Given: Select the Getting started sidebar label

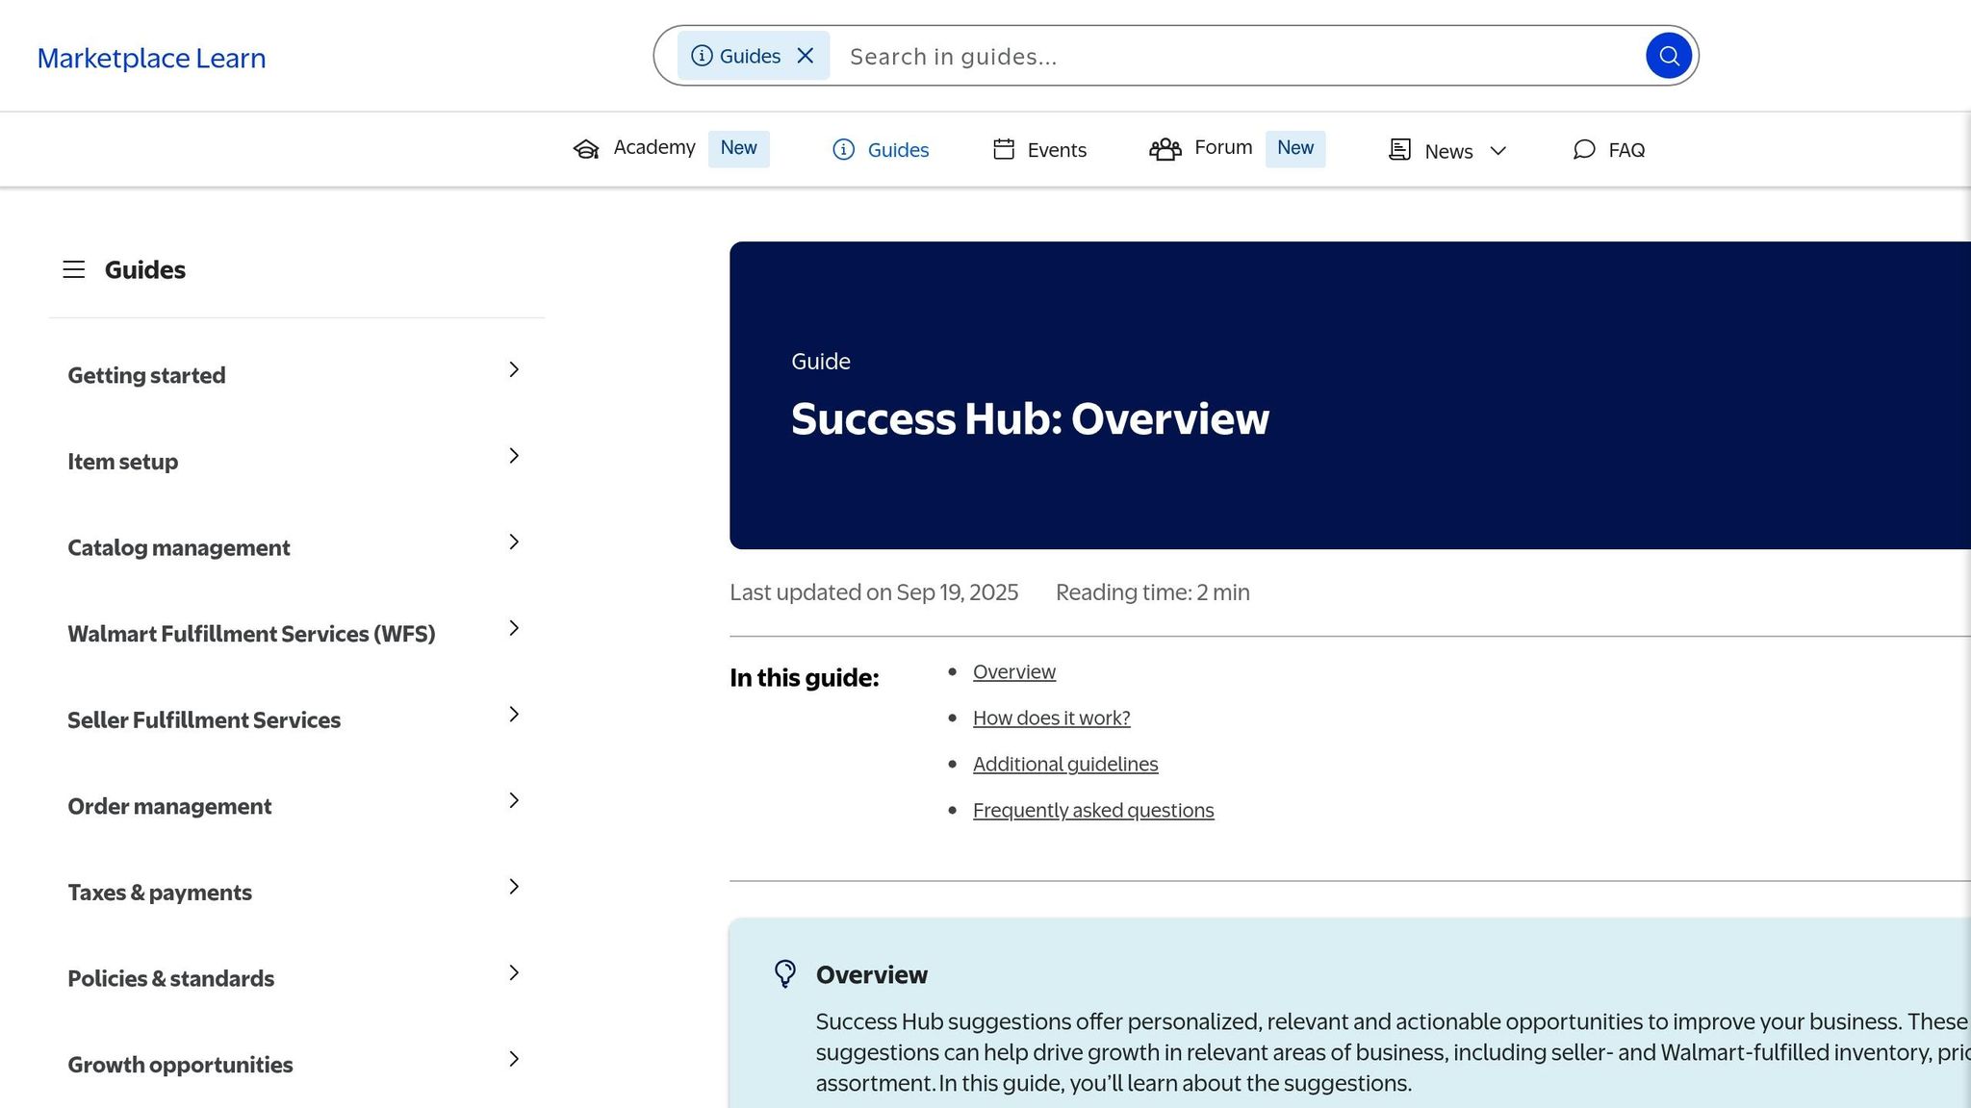Looking at the screenshot, I should pos(146,375).
